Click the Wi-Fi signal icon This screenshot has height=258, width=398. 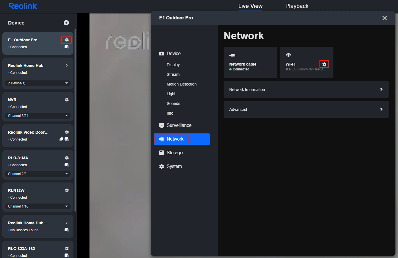pyautogui.click(x=288, y=55)
